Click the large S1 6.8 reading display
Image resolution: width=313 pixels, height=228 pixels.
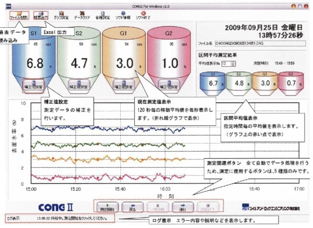35,63
